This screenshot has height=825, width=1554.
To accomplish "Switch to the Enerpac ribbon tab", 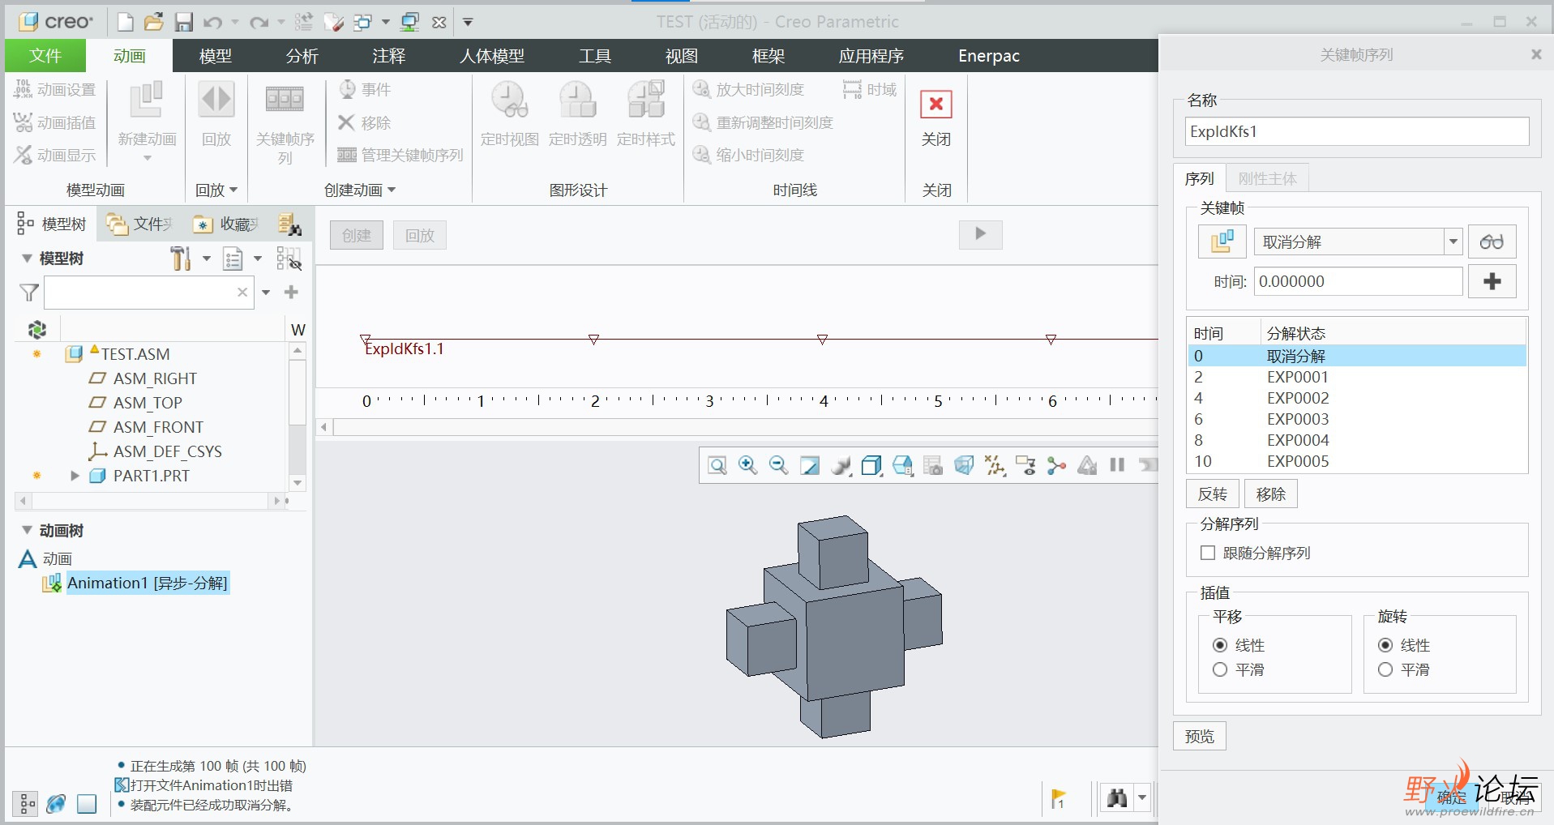I will coord(989,56).
